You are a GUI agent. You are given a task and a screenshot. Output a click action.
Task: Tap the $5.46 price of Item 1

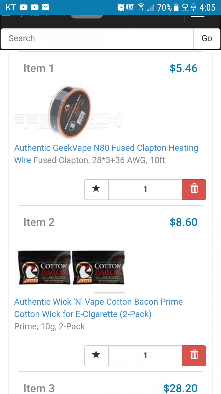pos(183,68)
